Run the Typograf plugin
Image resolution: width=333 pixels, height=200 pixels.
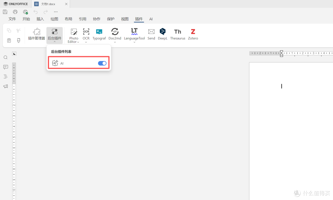click(99, 35)
